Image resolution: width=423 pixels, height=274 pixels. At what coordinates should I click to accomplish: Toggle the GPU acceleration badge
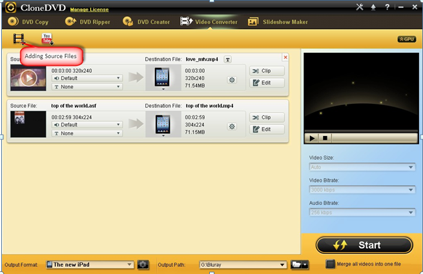(407, 39)
